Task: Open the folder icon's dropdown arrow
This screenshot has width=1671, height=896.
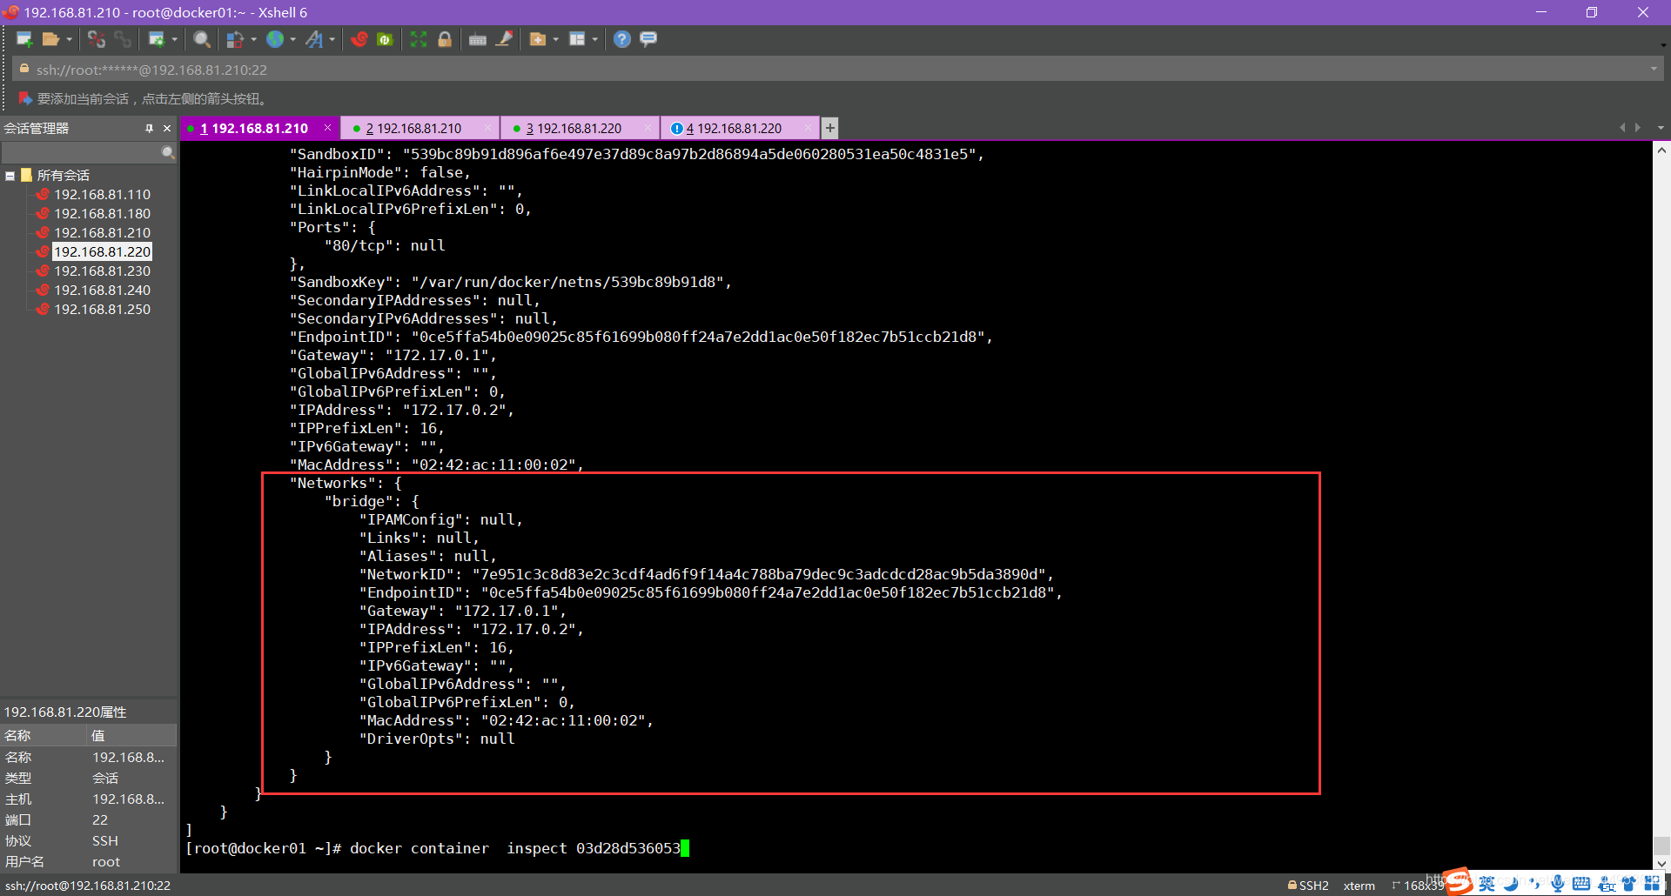Action: coord(69,39)
